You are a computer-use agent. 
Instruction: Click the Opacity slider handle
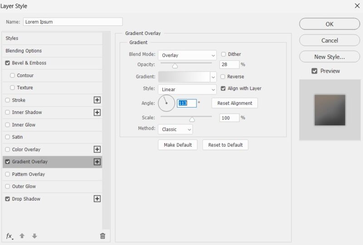click(175, 66)
